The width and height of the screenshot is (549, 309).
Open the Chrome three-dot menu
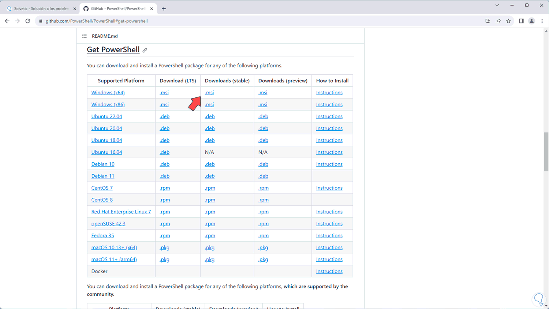tap(542, 21)
